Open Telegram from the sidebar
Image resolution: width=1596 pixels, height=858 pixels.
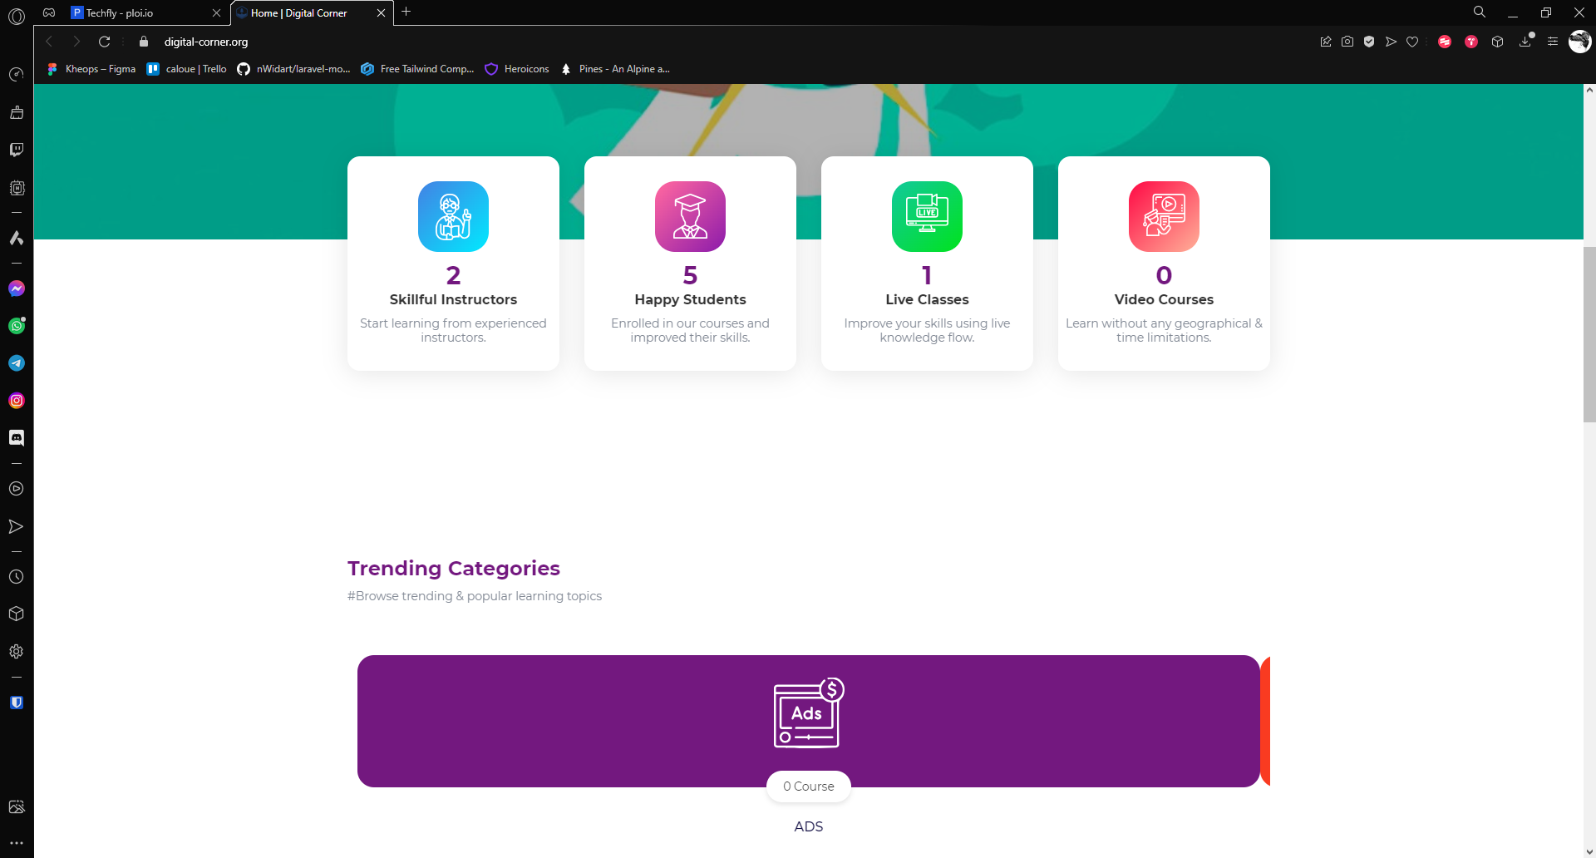tap(17, 363)
